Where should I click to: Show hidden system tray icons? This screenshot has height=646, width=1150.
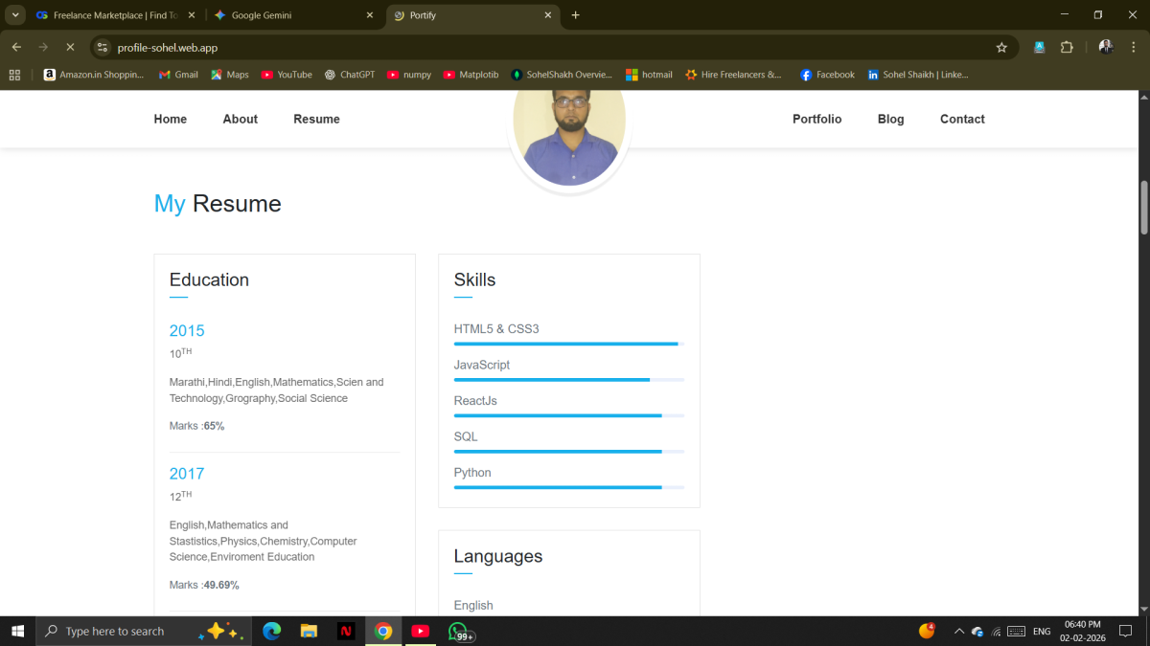point(957,632)
